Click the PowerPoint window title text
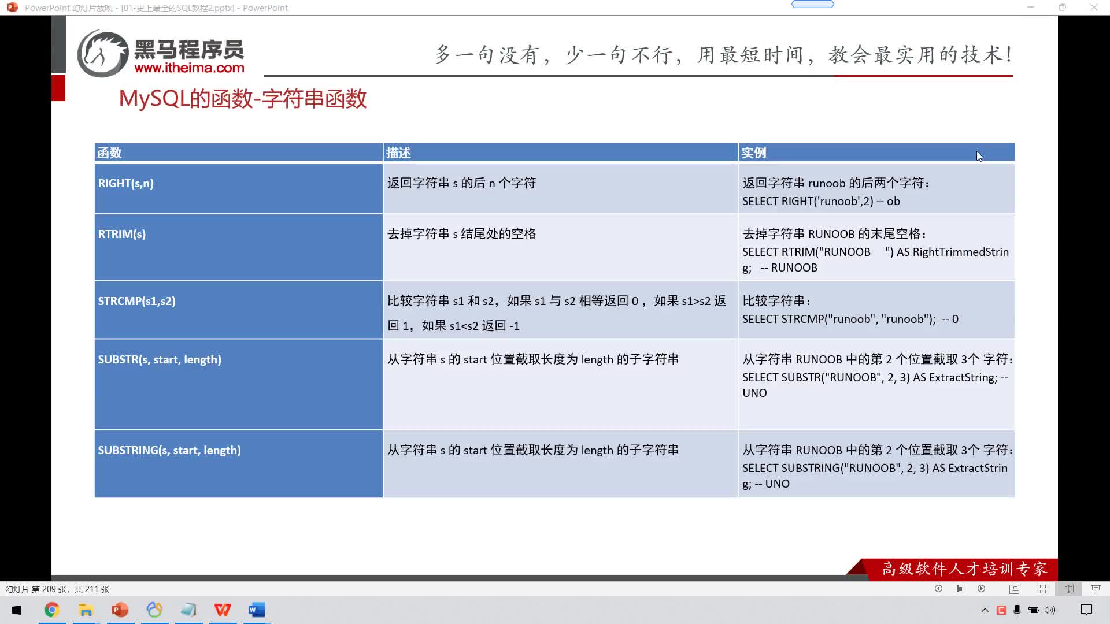This screenshot has width=1110, height=624. 156,8
